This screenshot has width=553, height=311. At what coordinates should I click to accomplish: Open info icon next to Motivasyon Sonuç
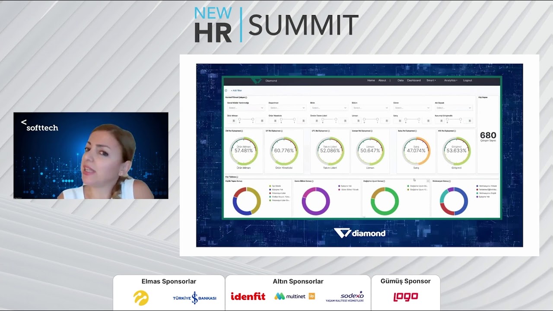pyautogui.click(x=450, y=181)
